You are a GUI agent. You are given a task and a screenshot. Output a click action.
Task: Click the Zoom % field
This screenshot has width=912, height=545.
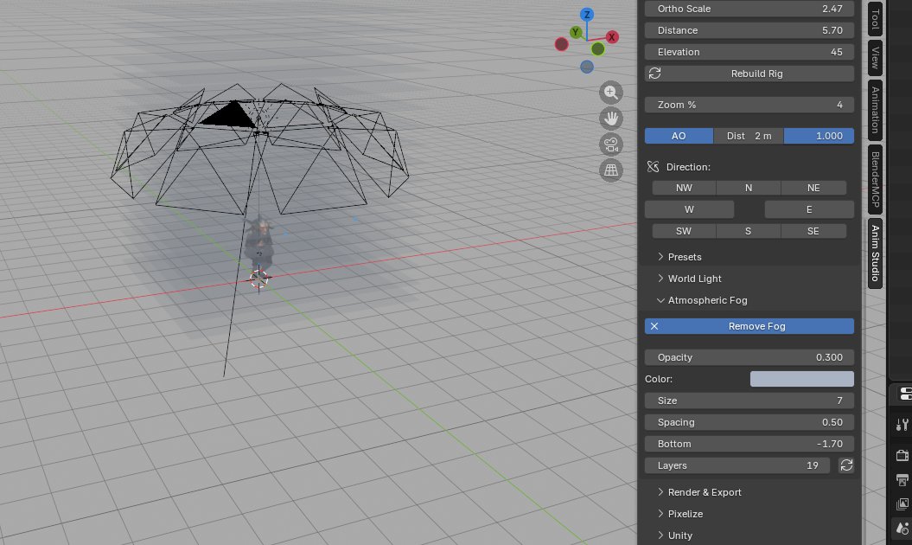pyautogui.click(x=749, y=105)
